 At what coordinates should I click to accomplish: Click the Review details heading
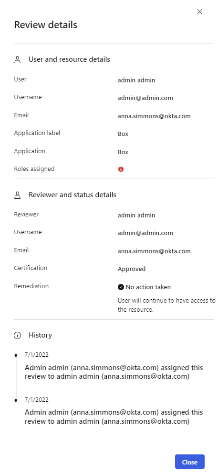tap(46, 25)
